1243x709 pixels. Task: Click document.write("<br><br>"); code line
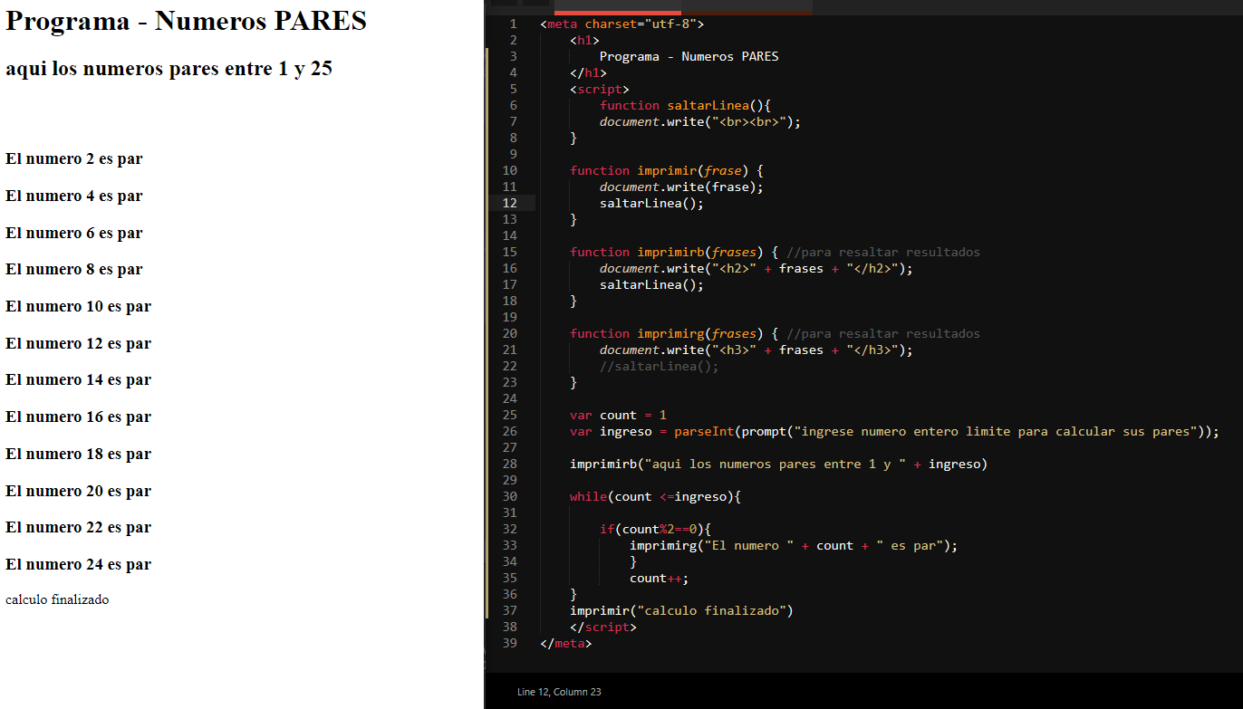pos(700,121)
